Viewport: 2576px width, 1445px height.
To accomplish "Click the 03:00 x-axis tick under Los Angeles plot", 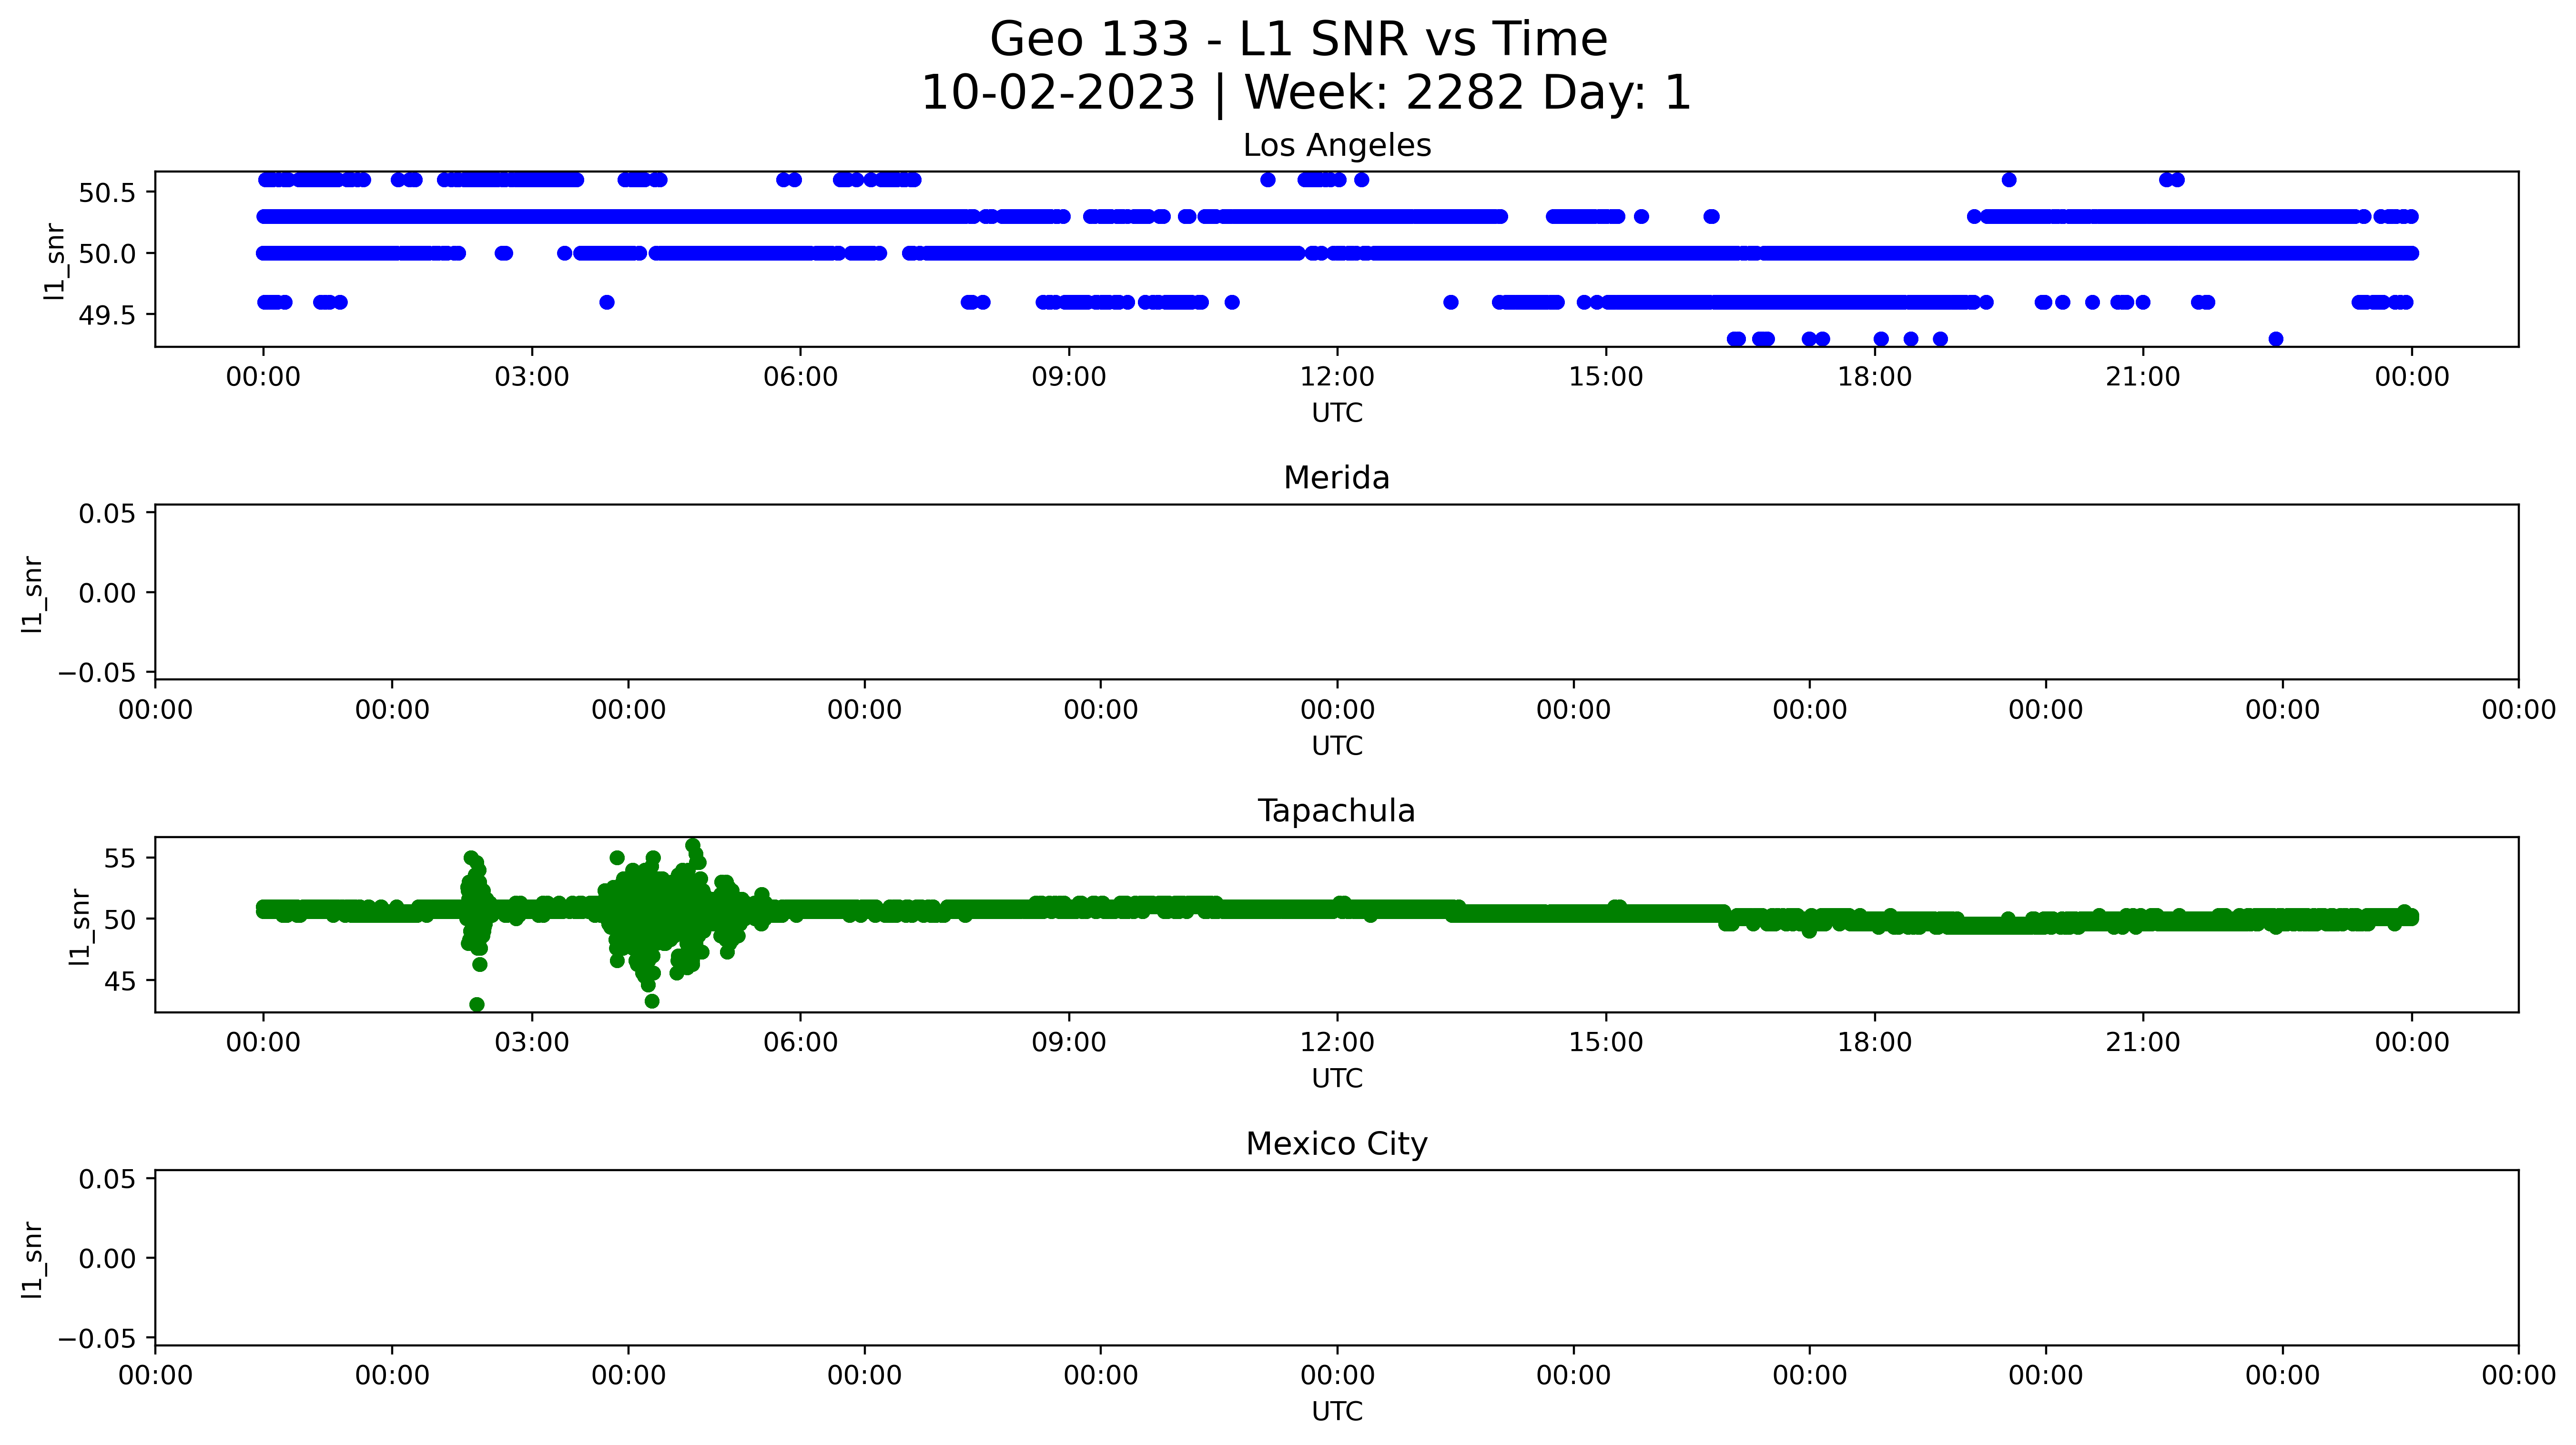I will (532, 377).
